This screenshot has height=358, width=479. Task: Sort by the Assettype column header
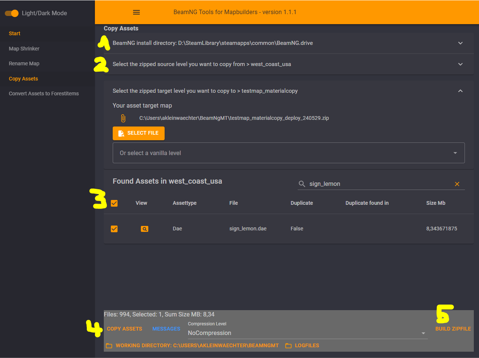(x=185, y=203)
